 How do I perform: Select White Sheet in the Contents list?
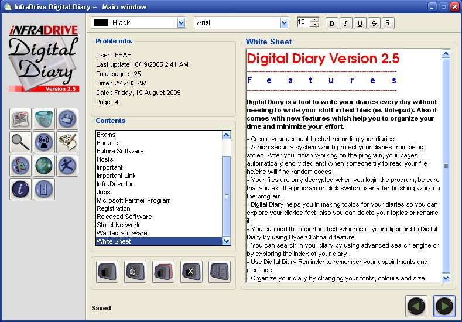pyautogui.click(x=159, y=241)
